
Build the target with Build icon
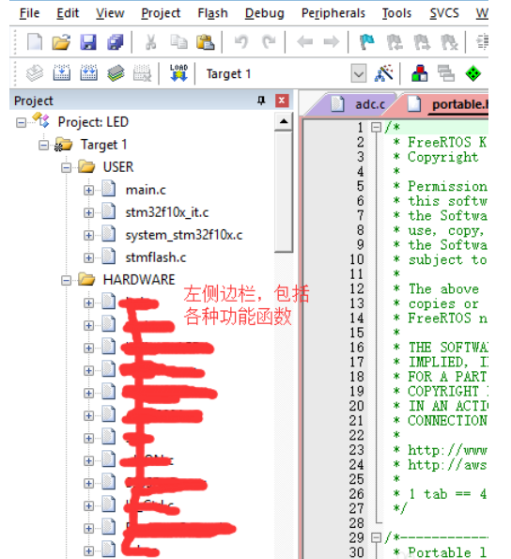click(x=62, y=73)
